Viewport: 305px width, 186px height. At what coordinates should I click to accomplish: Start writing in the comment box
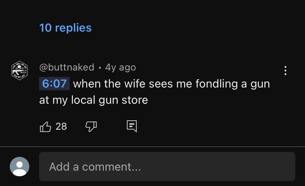167,167
